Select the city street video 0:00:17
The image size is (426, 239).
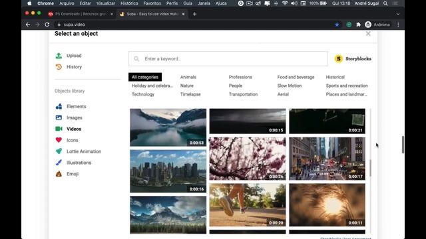(327, 159)
